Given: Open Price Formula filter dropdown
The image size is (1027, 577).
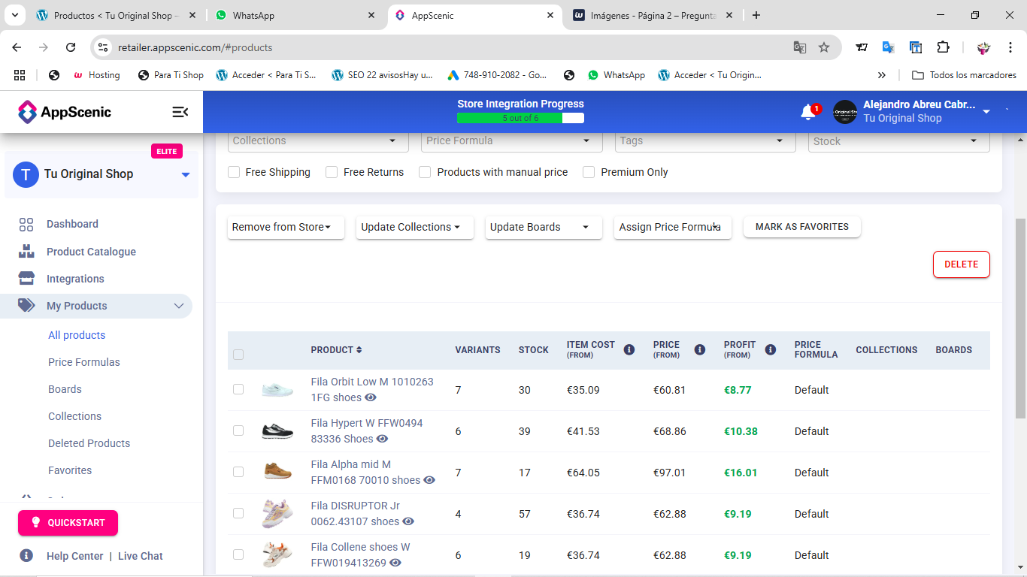Looking at the screenshot, I should point(511,141).
